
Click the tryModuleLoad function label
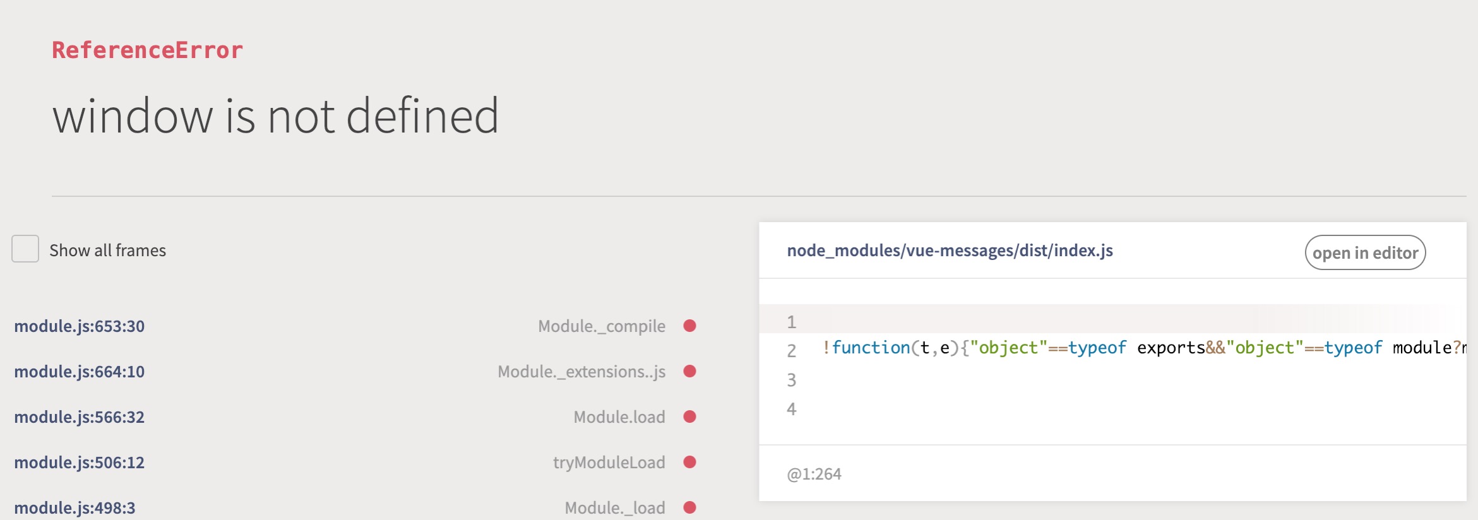(x=609, y=463)
